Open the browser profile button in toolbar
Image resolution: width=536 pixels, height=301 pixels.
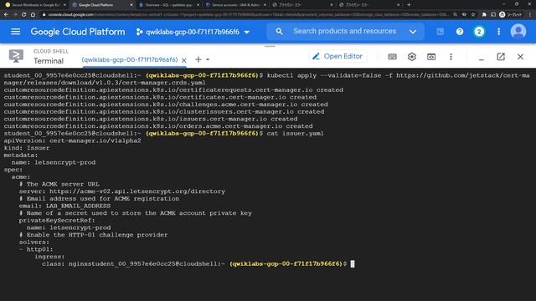[511, 15]
